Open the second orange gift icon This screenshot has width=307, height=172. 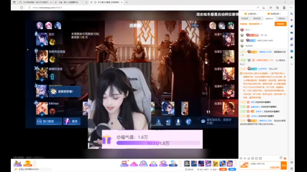(x=28, y=164)
